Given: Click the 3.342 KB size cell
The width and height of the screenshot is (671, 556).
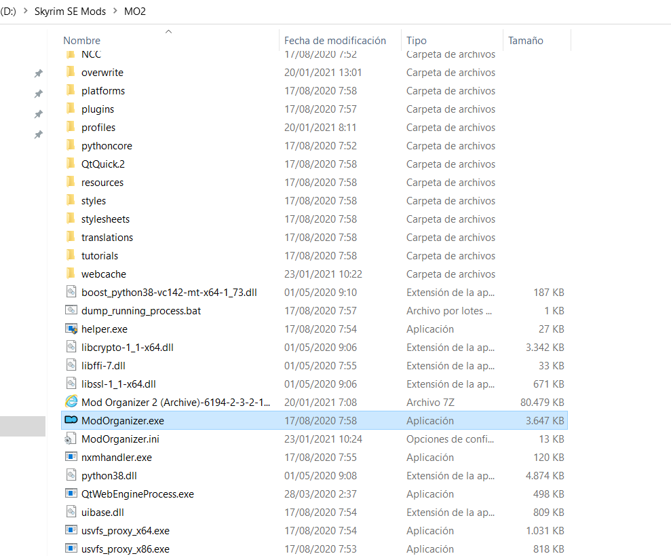Looking at the screenshot, I should click(545, 348).
